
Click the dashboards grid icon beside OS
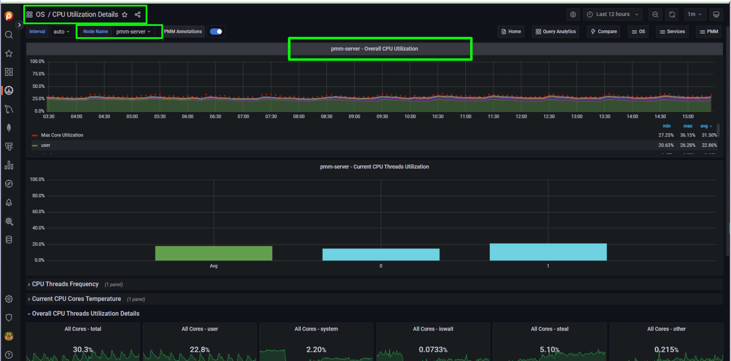click(x=29, y=14)
